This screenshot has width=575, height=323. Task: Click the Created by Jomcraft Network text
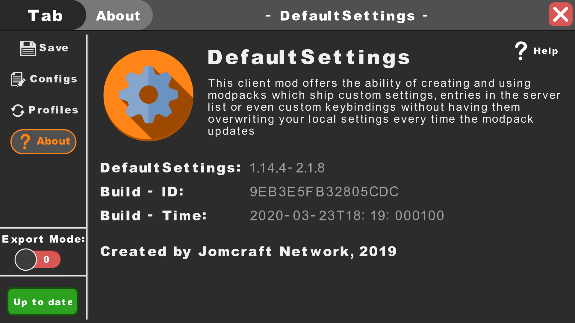(x=248, y=252)
